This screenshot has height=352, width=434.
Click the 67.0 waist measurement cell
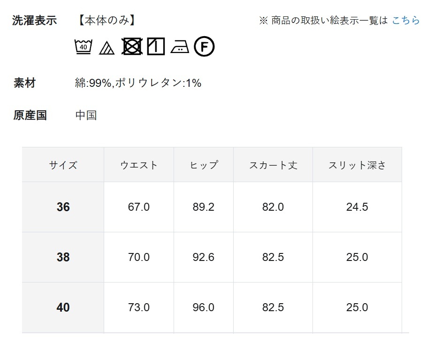point(139,207)
